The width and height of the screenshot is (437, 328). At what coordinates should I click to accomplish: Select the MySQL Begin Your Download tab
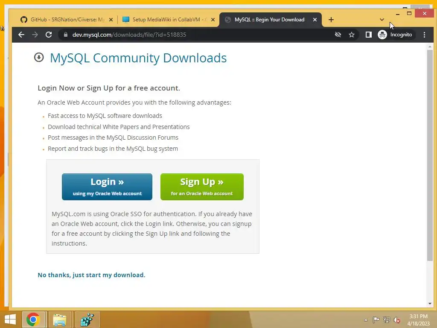269,20
